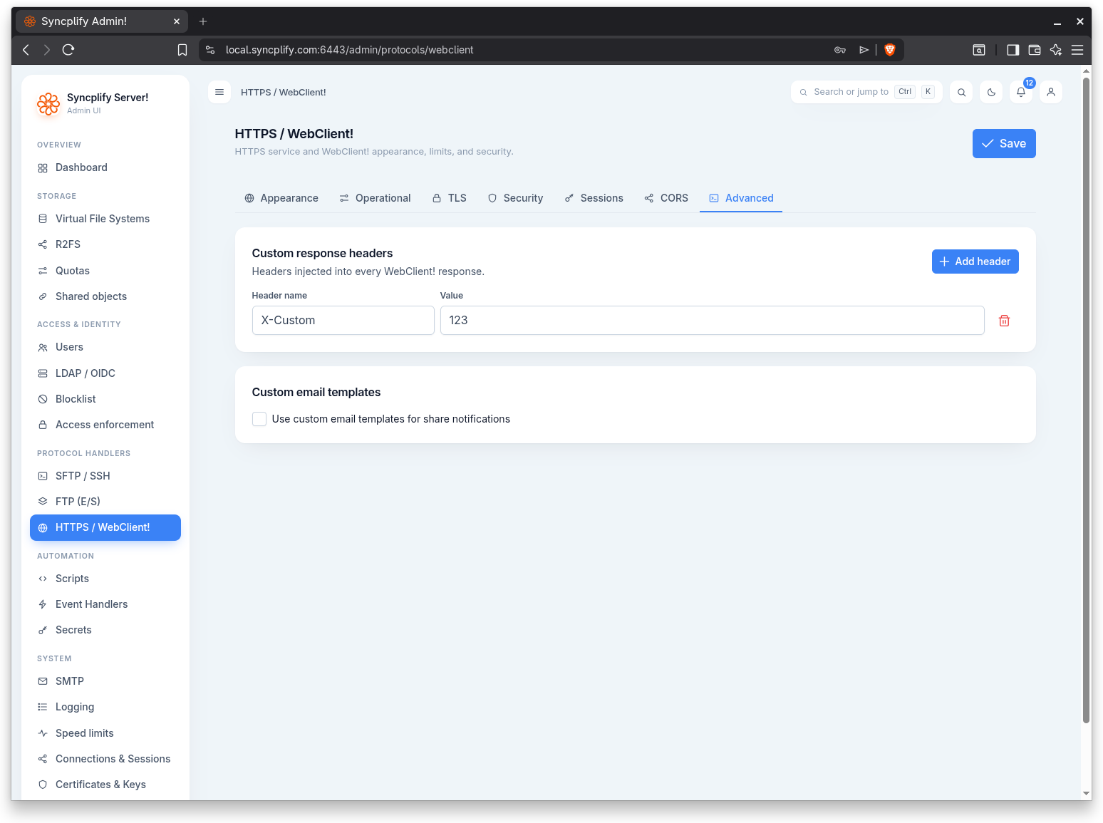This screenshot has width=1103, height=823.
Task: Click the browser back arrow
Action: pos(26,50)
